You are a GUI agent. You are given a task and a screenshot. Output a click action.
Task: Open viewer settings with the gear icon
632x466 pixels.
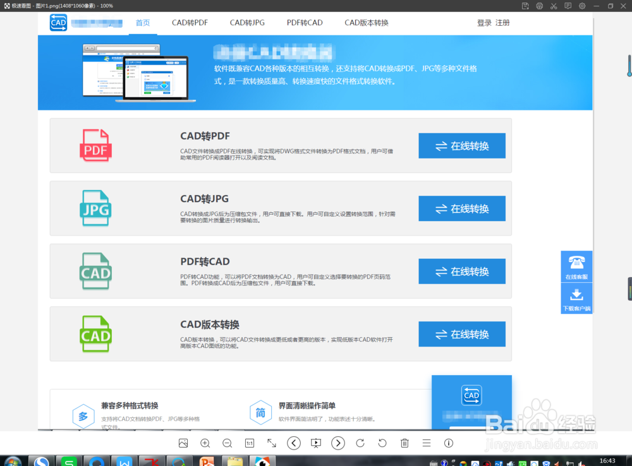581,6
